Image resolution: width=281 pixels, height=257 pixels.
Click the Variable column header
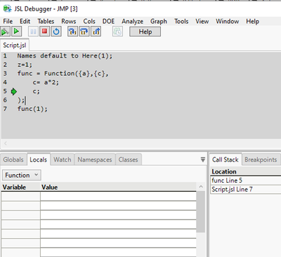20,187
